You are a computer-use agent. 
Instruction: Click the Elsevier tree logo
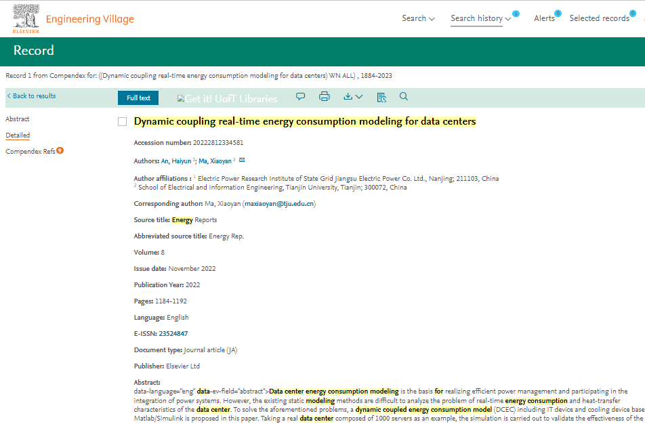[x=26, y=18]
